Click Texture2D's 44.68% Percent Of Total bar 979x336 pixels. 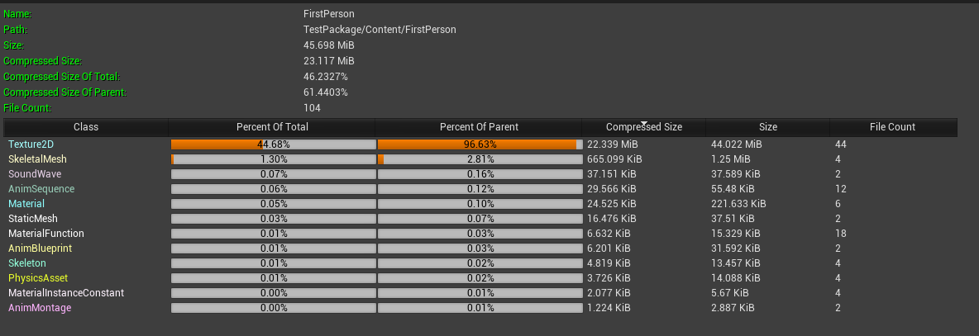[x=273, y=144]
